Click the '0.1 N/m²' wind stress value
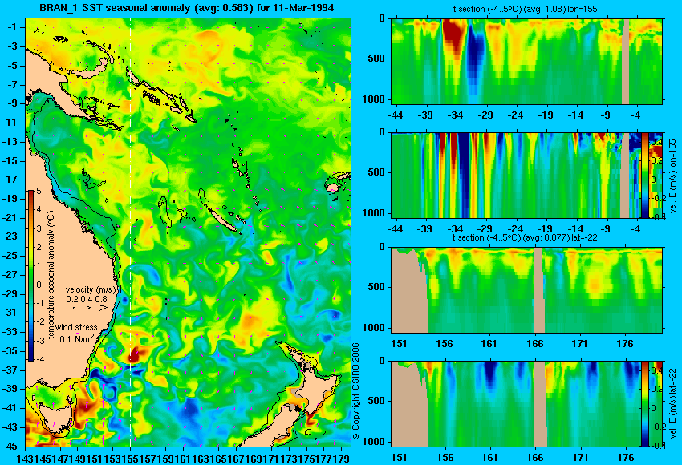Image resolution: width=682 pixels, height=465 pixels. click(x=76, y=338)
